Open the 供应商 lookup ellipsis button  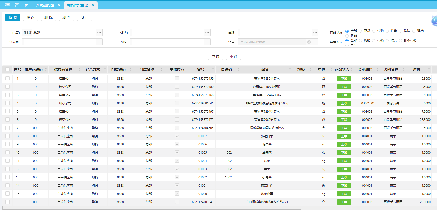coord(99,42)
